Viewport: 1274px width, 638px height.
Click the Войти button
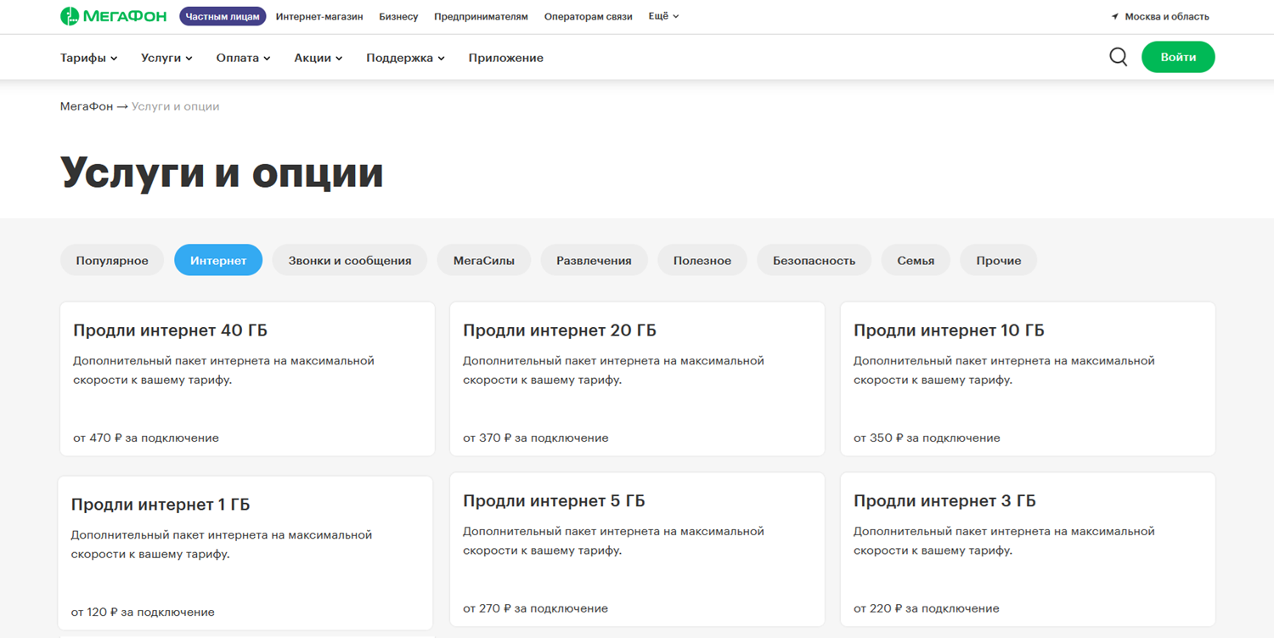point(1178,57)
